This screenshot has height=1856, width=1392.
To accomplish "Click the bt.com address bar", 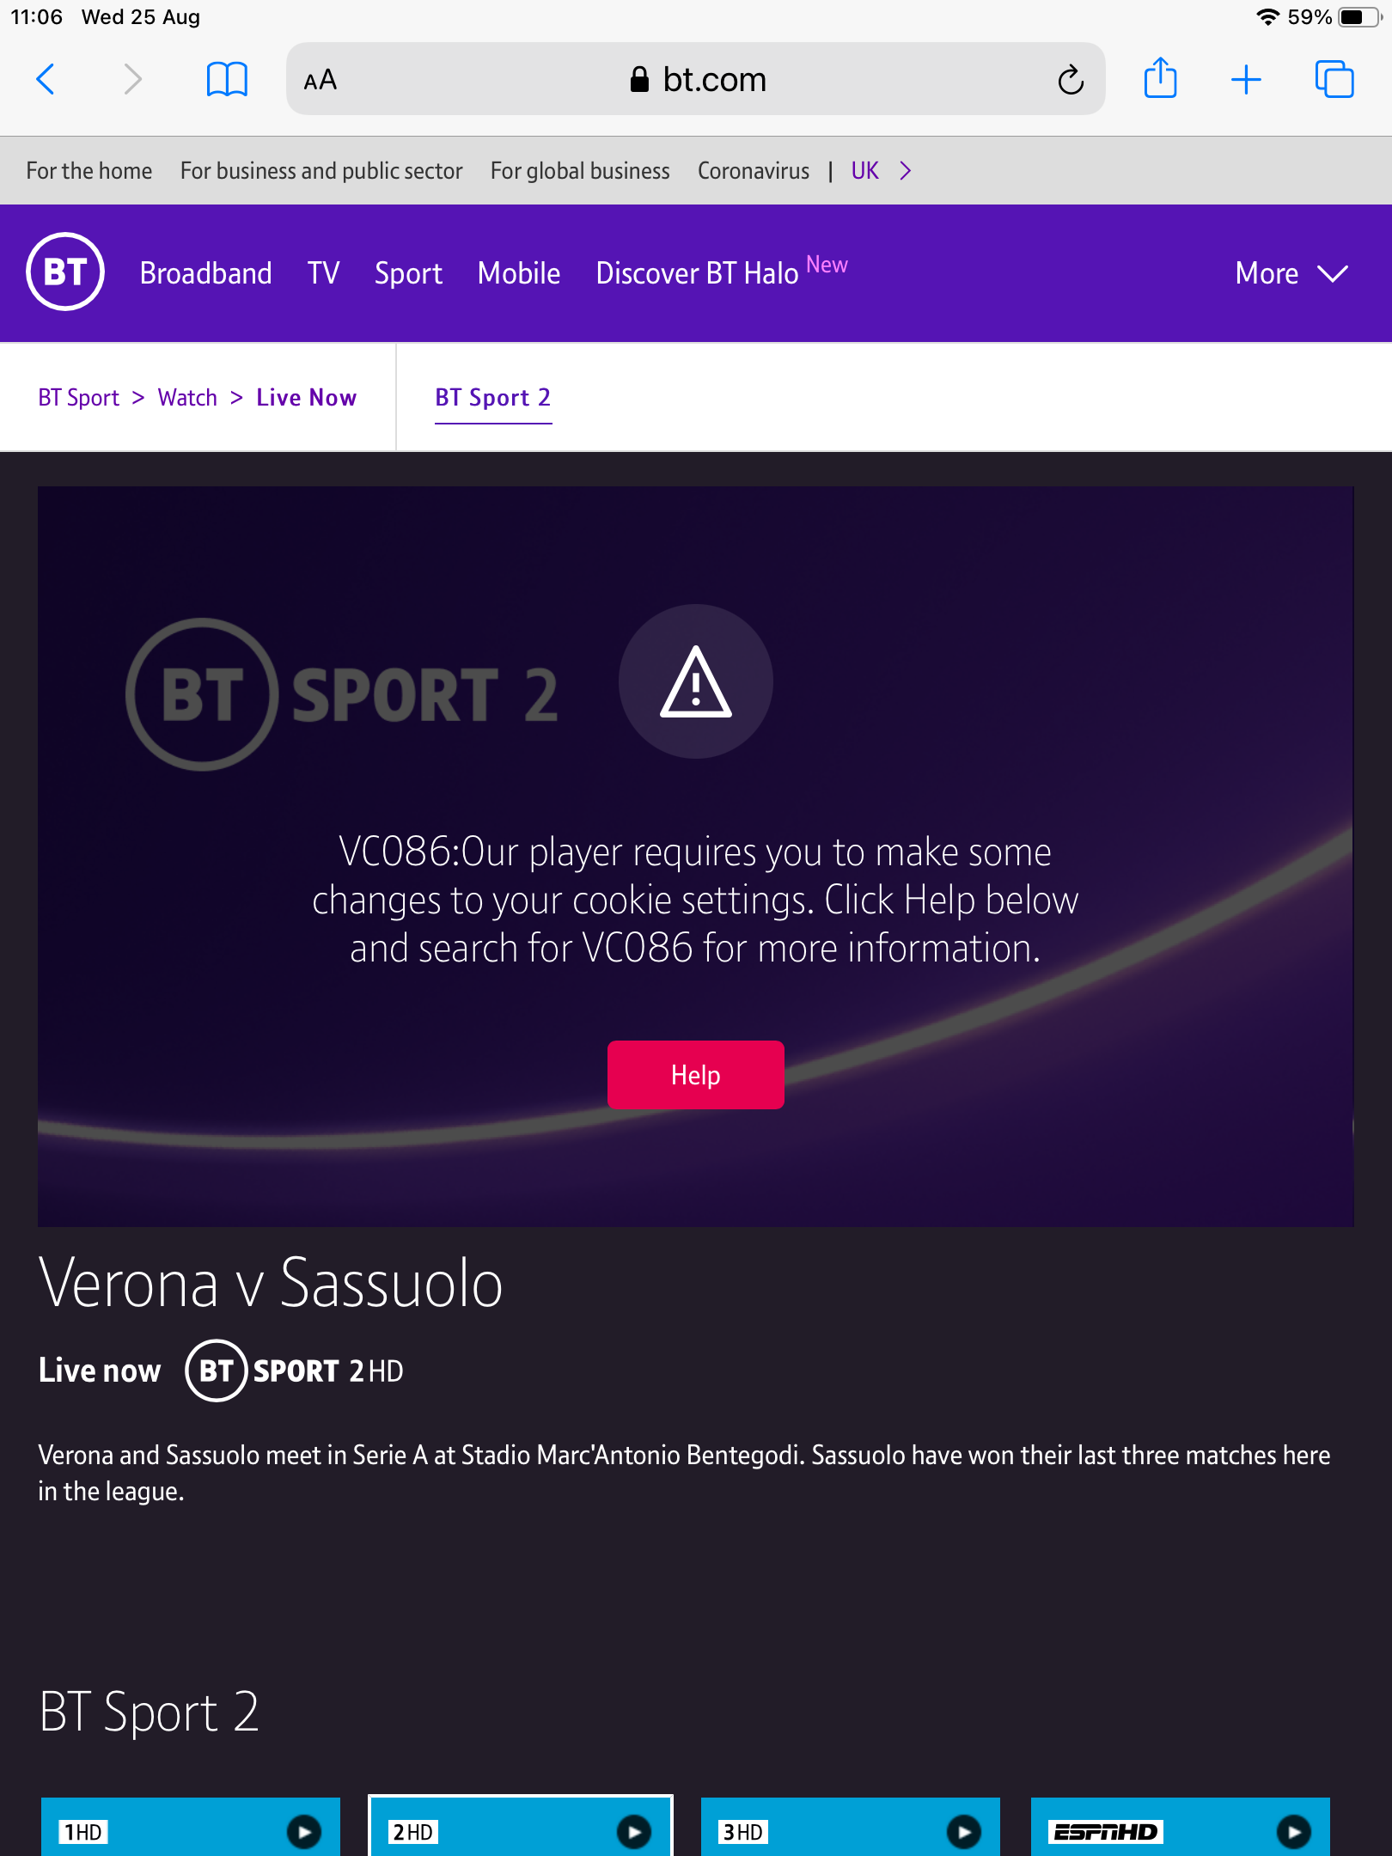I will click(x=696, y=79).
